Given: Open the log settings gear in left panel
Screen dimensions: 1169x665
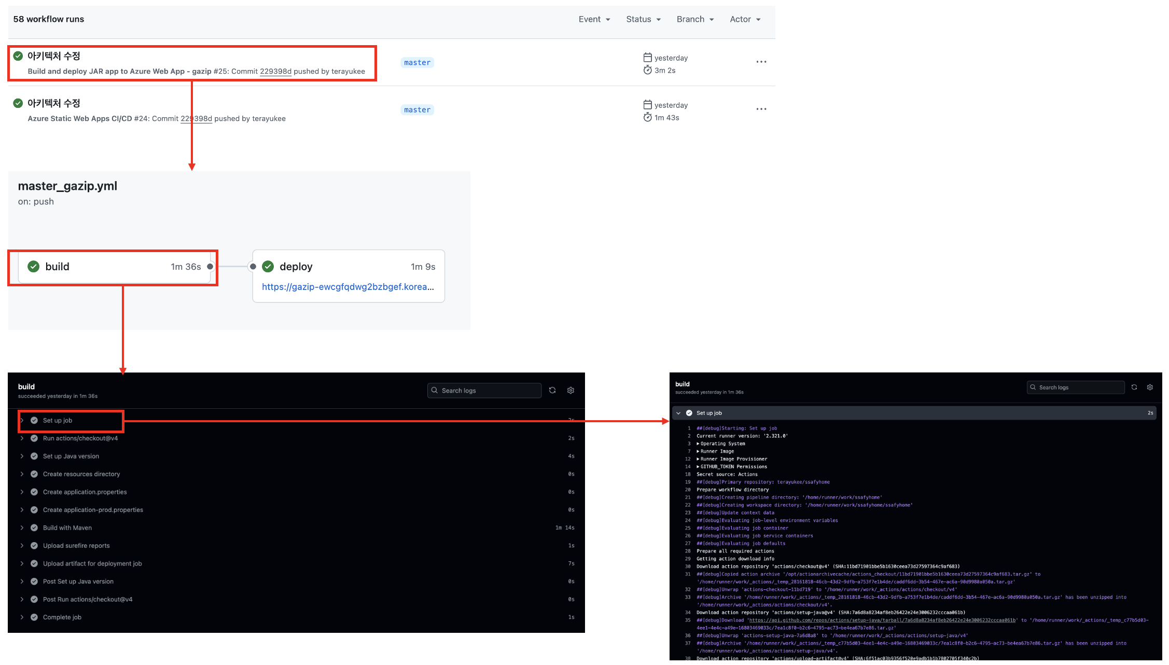Looking at the screenshot, I should 570,391.
